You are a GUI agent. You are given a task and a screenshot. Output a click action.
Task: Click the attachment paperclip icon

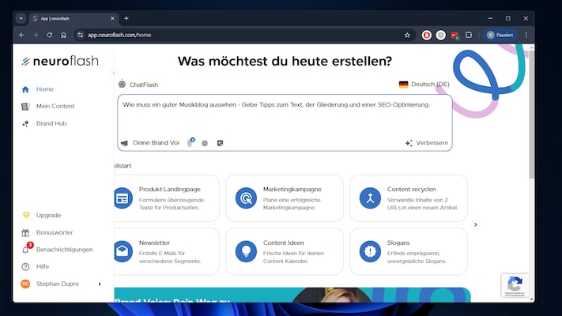(190, 142)
